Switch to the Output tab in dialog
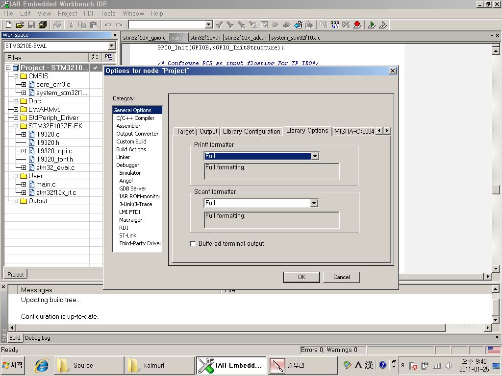 pos(208,131)
